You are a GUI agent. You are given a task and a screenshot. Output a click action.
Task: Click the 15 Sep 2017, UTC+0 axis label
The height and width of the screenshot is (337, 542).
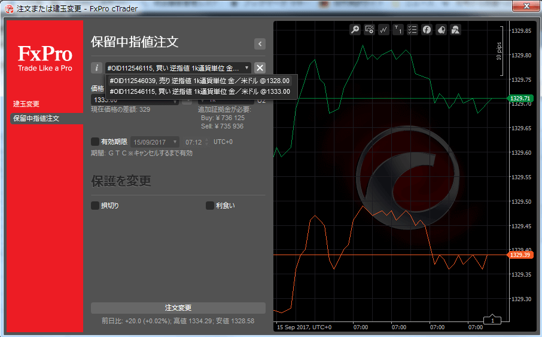tap(304, 327)
